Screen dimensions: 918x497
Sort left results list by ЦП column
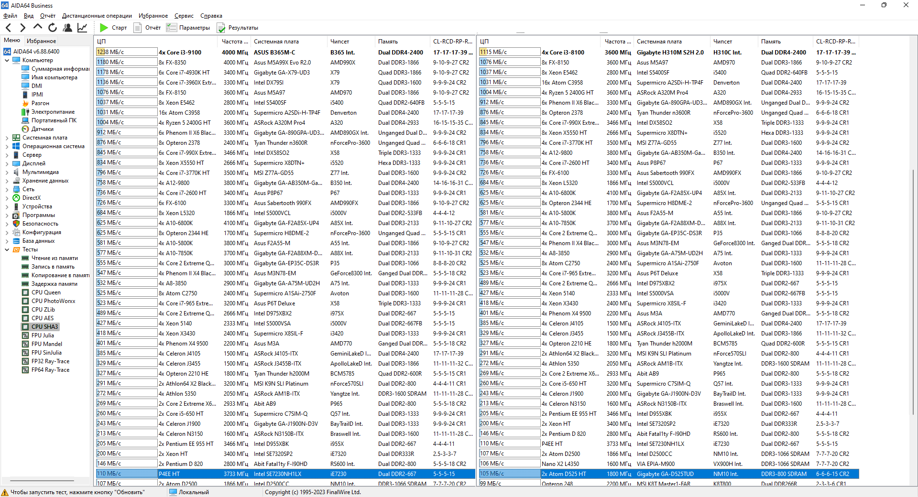[157, 42]
